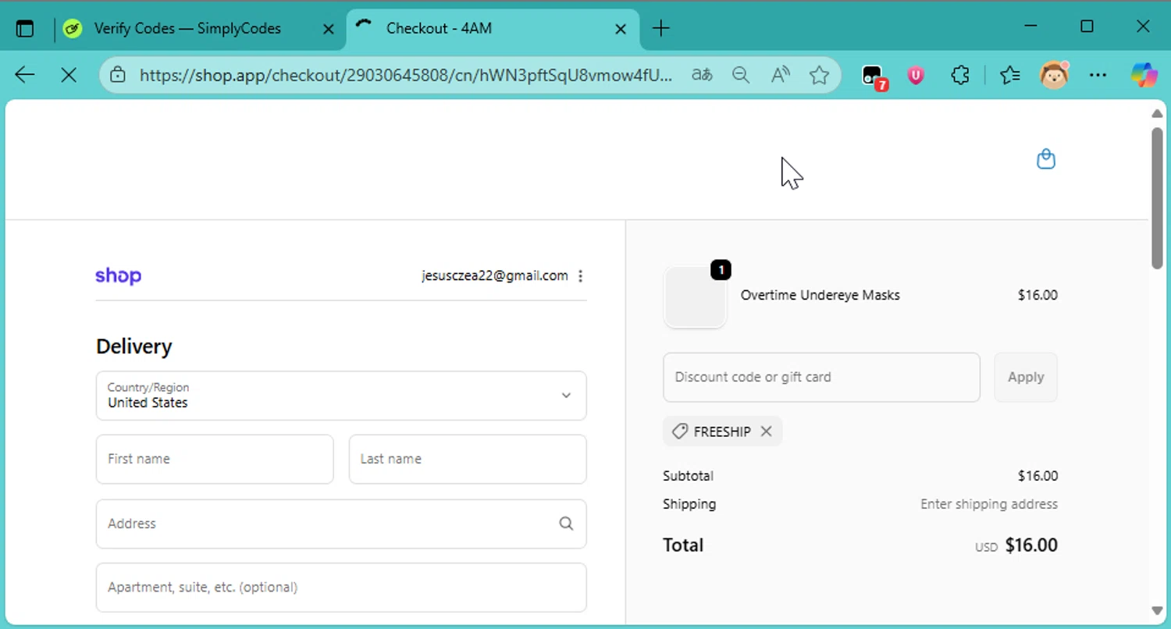
Task: Focus the Apartment, suite, etc. field
Action: [341, 587]
